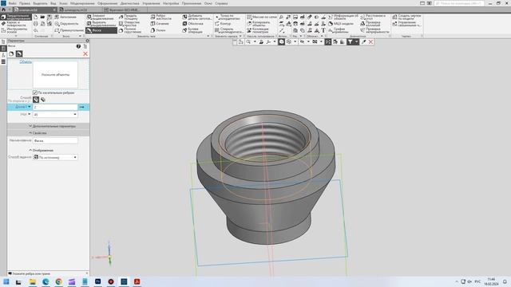Open Моделирование menu
Viewport: 511px width, 287px height.
82,3
